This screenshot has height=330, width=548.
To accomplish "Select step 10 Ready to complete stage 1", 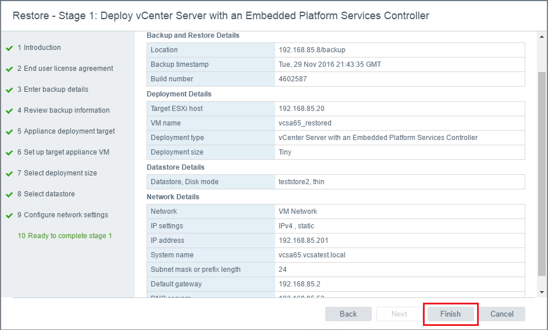I will click(x=65, y=236).
